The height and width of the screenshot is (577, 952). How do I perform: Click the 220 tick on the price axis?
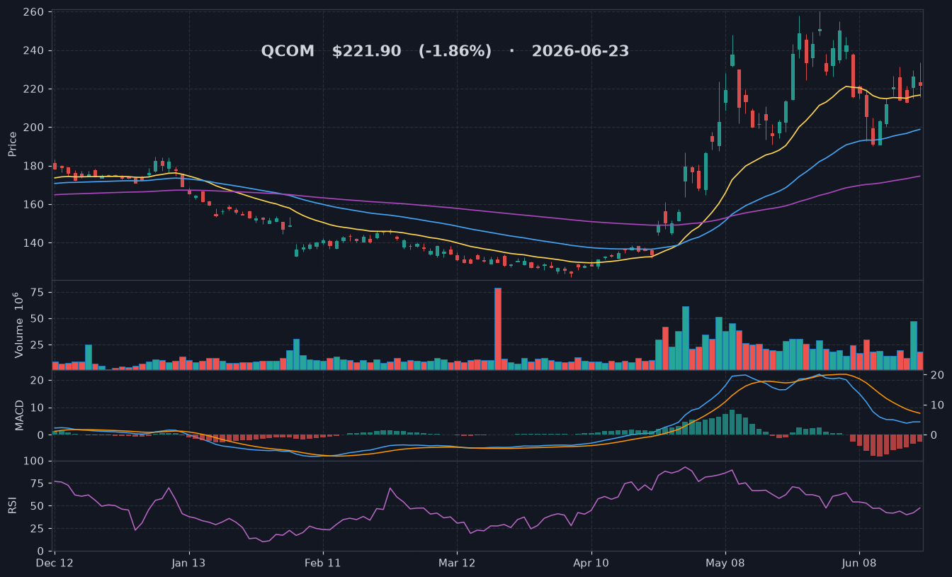click(34, 89)
